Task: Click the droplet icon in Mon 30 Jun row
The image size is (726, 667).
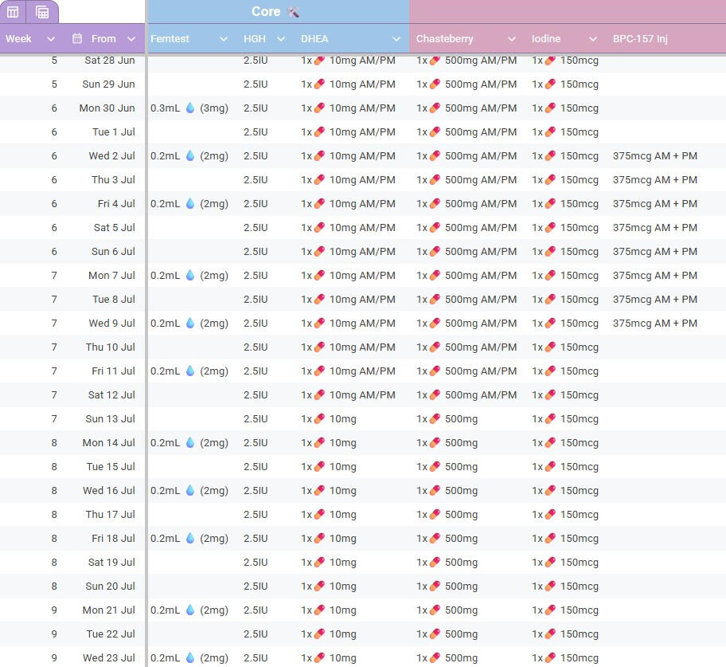Action: [x=190, y=108]
